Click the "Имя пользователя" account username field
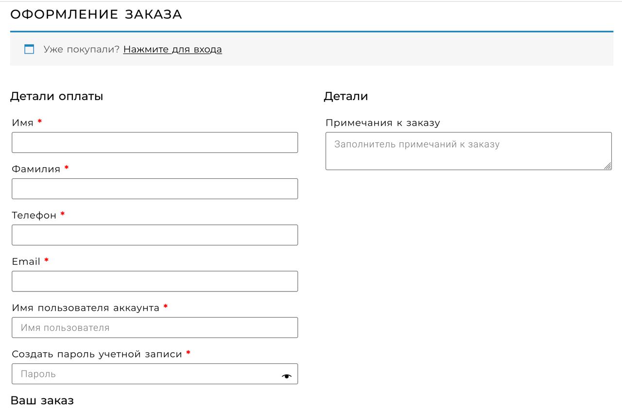Screen dimensions: 622x410 click(x=155, y=327)
